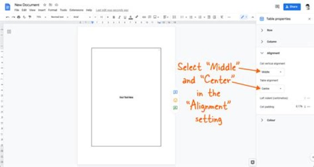Image resolution: width=314 pixels, height=167 pixels.
Task: Suggest edits from page margin
Action: (x=175, y=108)
